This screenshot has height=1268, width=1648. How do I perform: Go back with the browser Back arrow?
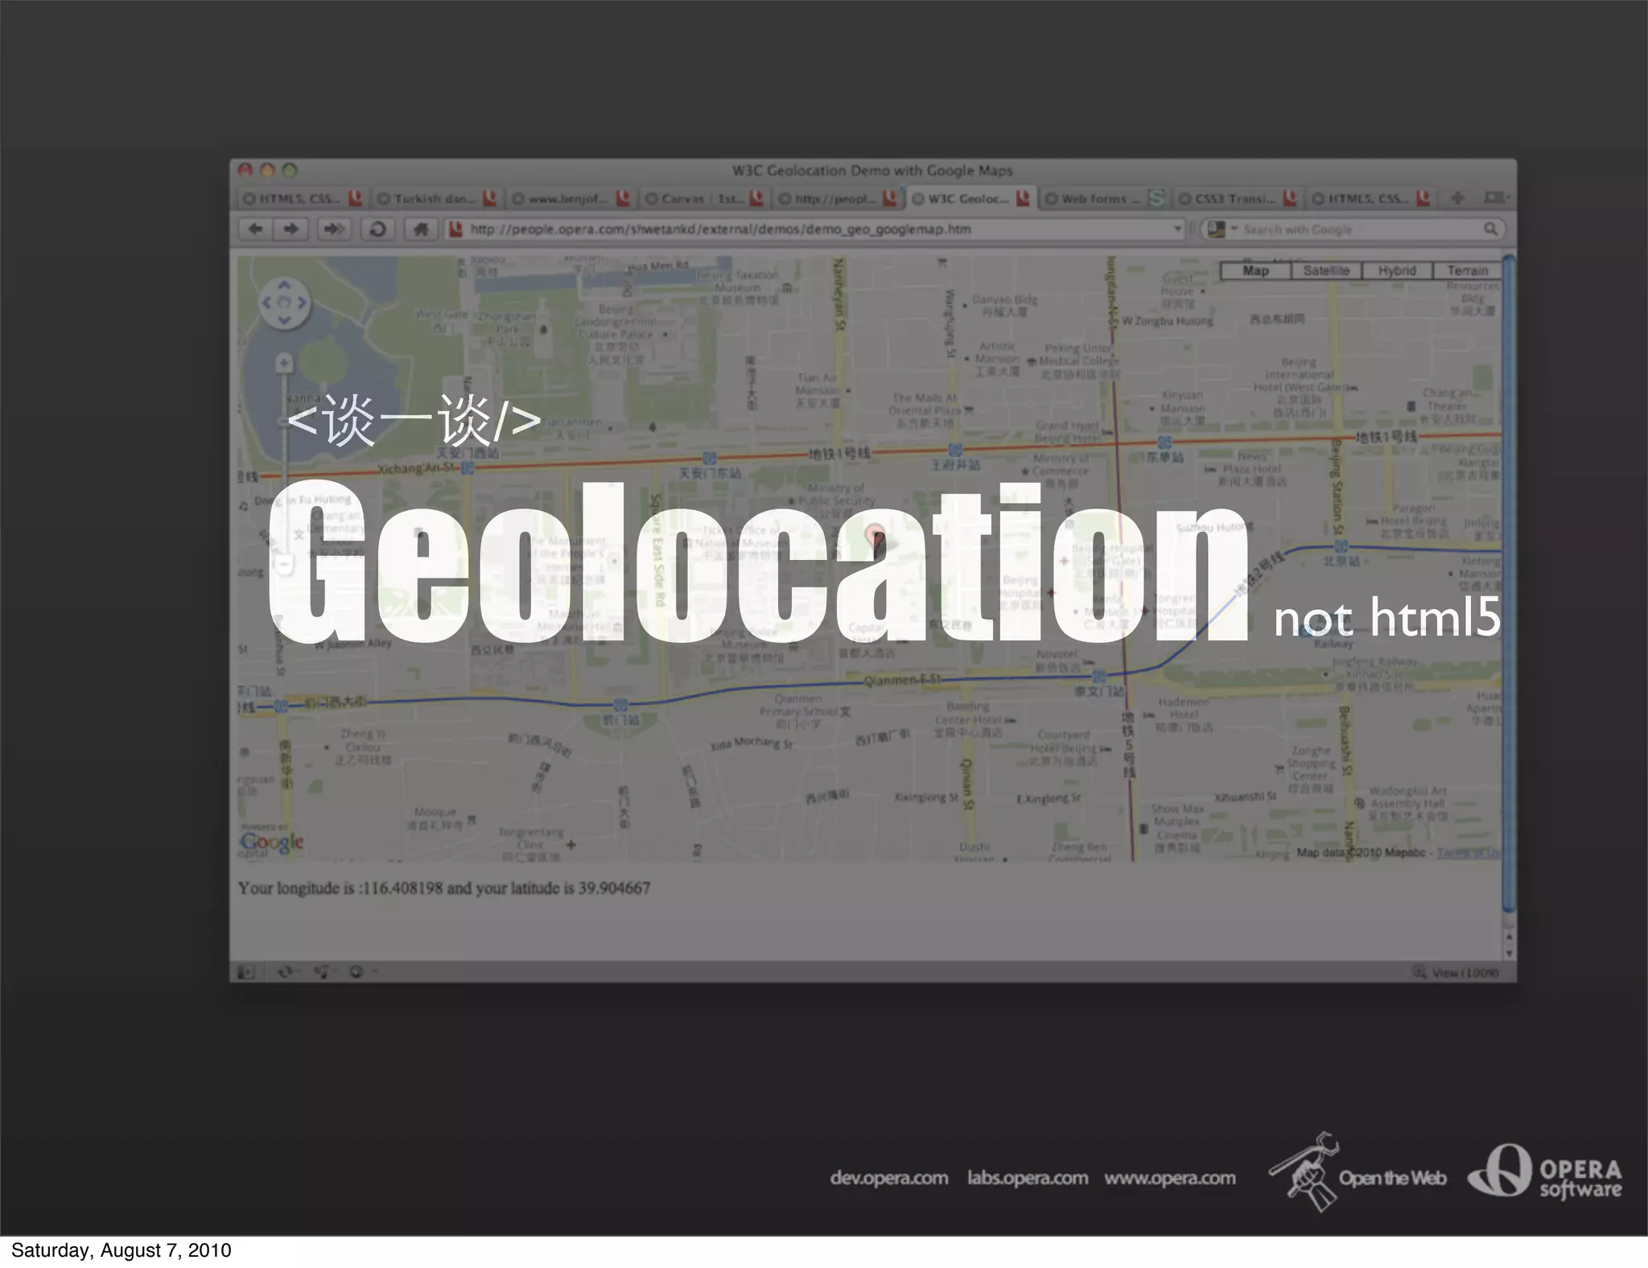256,229
